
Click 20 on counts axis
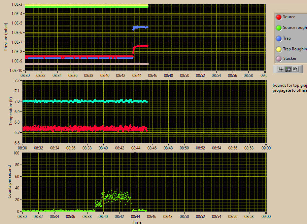17,199
